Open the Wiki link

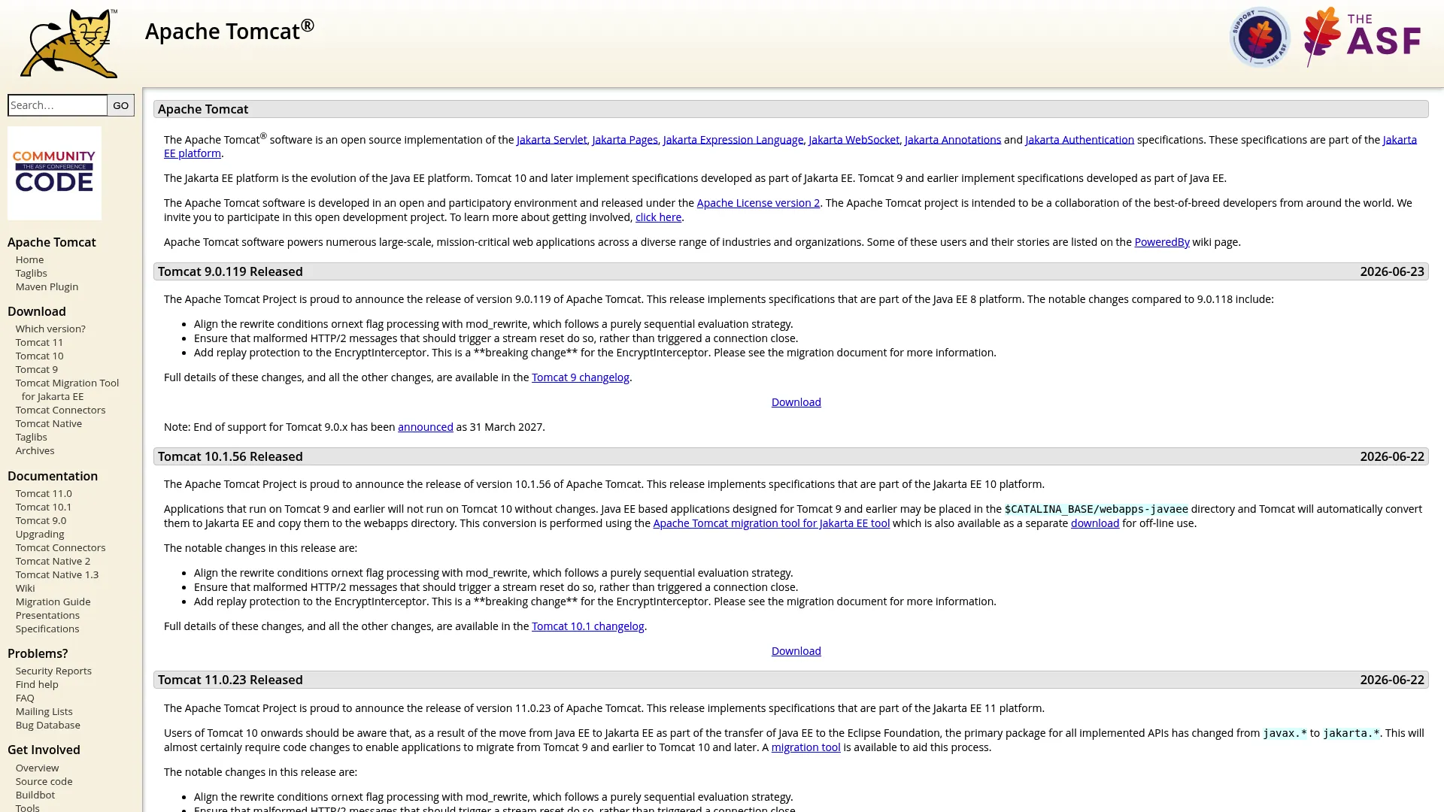(25, 588)
